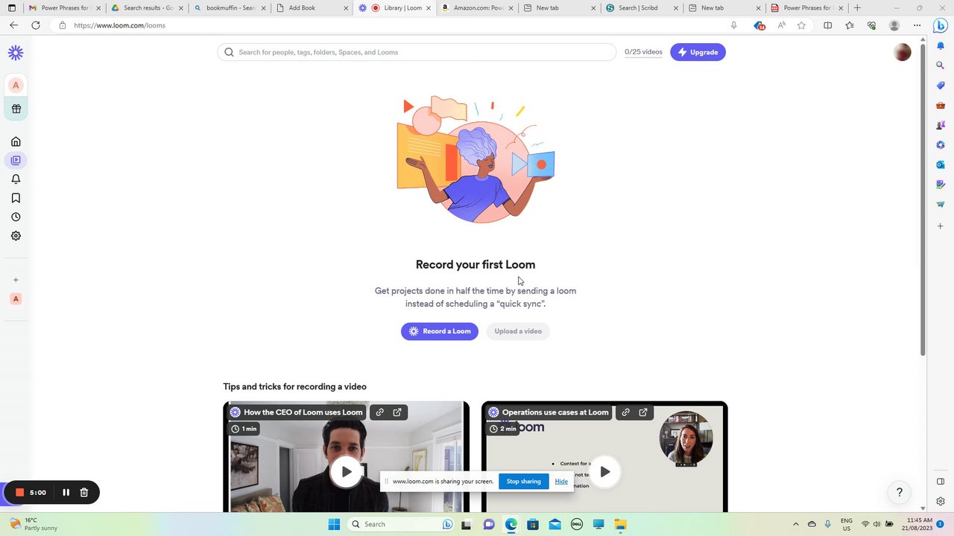Copy link of Operations use cases video

click(x=626, y=412)
